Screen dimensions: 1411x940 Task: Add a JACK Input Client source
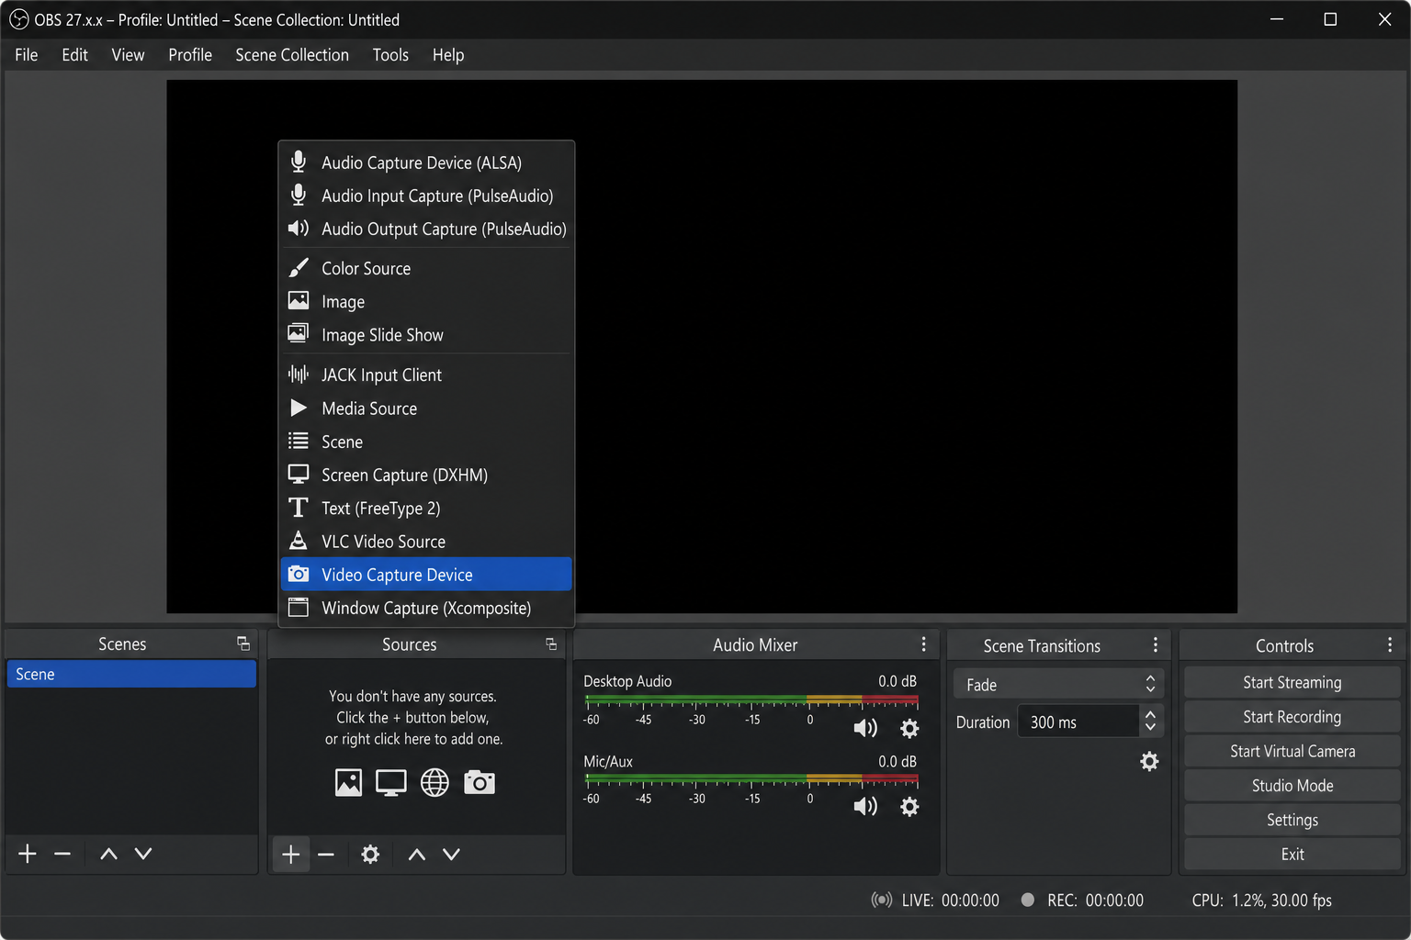coord(426,375)
